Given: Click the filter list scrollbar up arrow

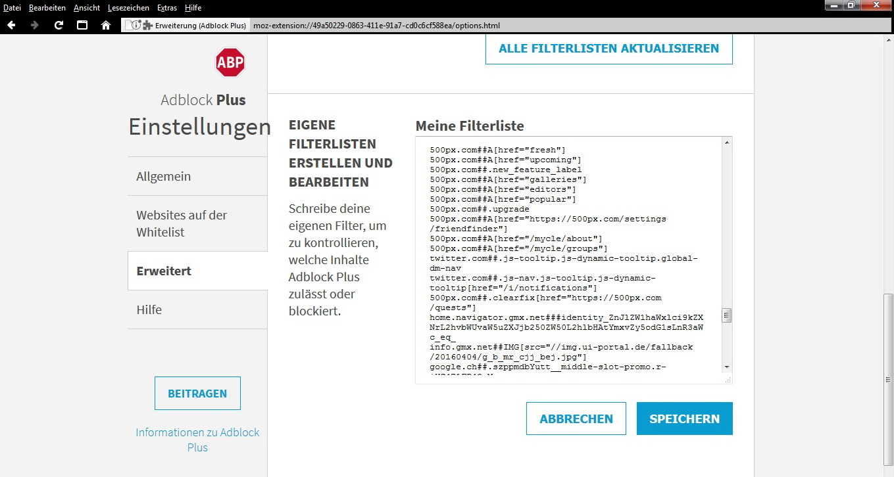Looking at the screenshot, I should click(x=727, y=143).
